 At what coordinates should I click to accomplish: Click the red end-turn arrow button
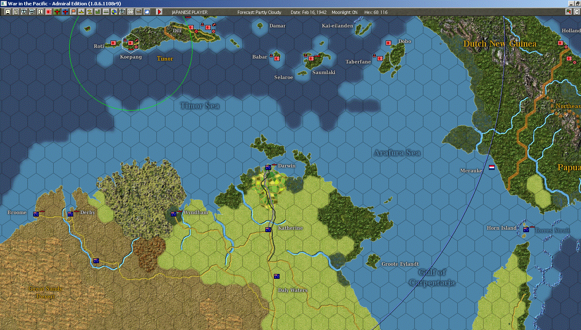pos(160,12)
